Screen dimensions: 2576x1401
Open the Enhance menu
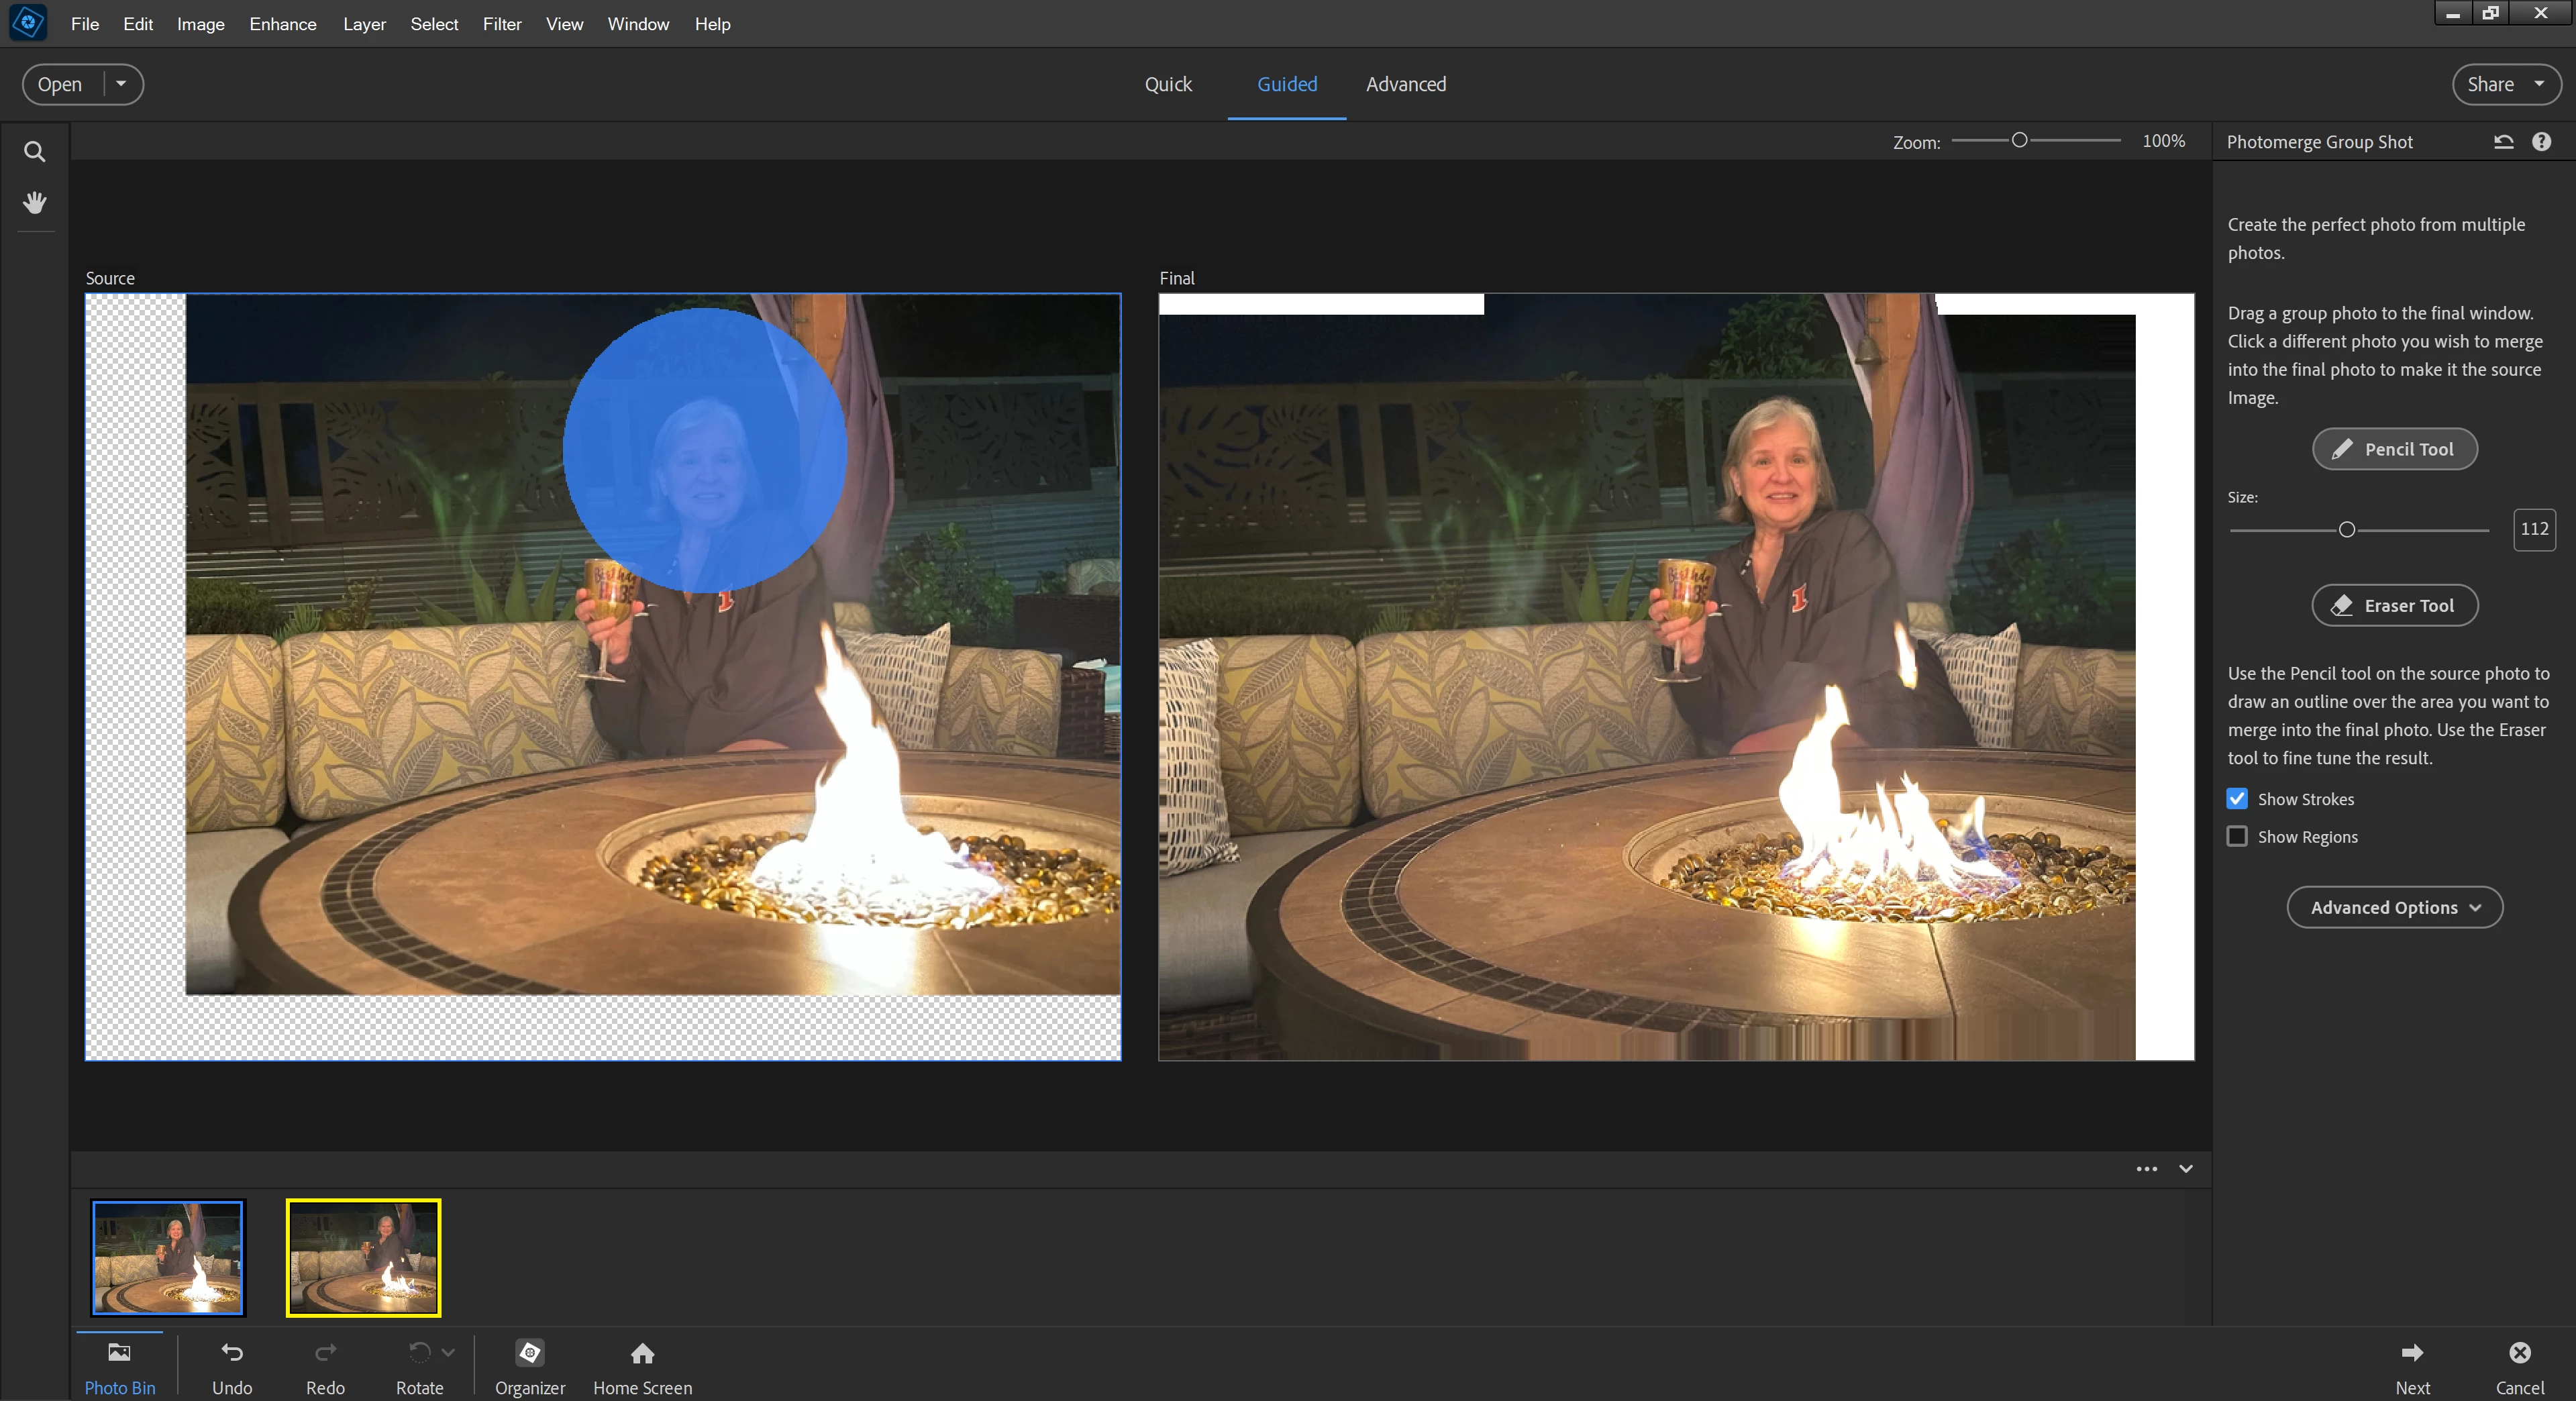(x=282, y=24)
